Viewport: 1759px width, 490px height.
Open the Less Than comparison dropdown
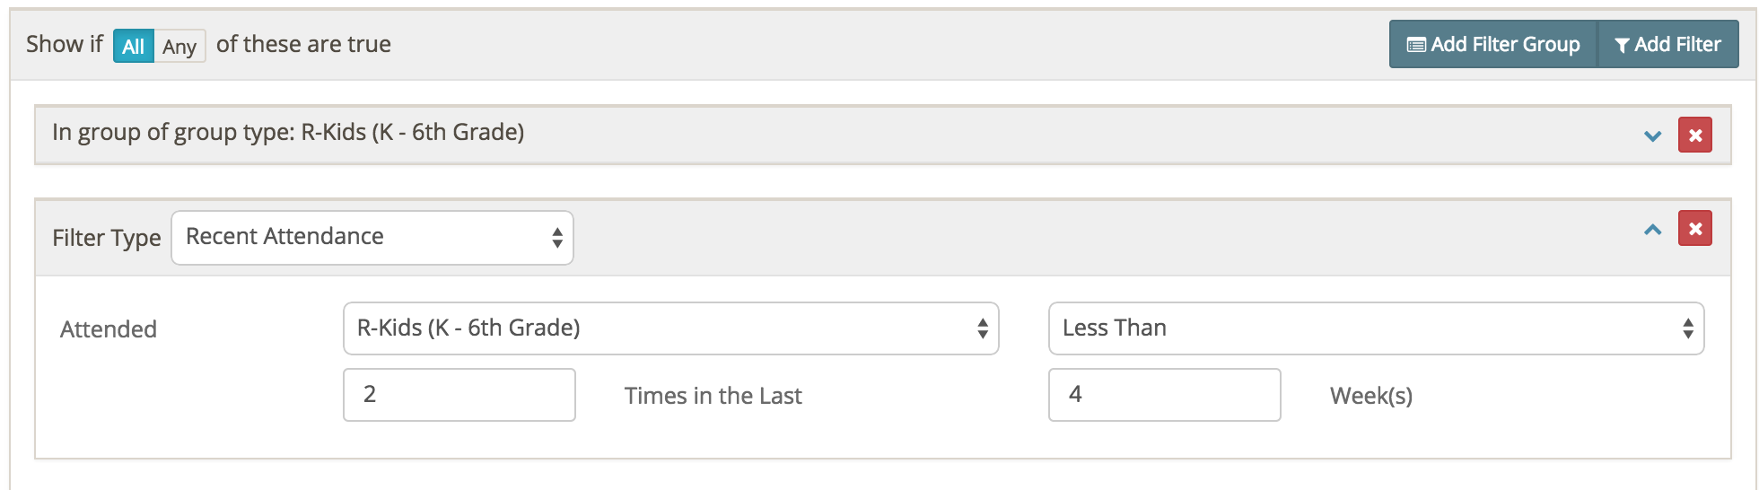point(1376,328)
